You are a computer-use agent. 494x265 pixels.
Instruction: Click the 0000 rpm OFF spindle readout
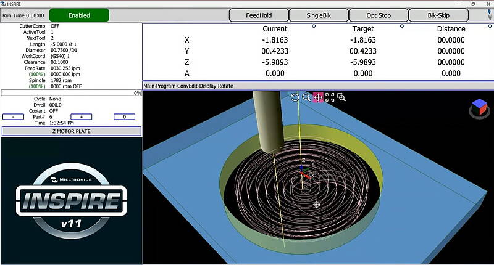pos(66,86)
